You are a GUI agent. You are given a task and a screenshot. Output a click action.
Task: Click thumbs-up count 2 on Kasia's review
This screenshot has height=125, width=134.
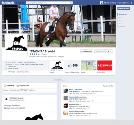point(77,94)
